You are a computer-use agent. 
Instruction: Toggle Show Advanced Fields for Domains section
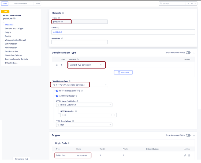click(188, 53)
